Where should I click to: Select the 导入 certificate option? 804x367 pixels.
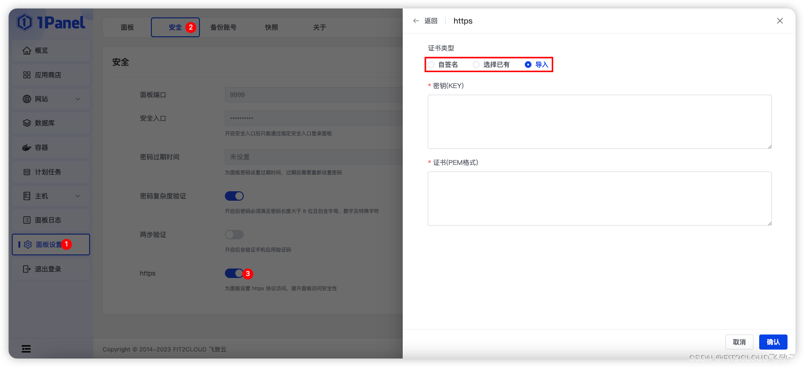coord(537,65)
